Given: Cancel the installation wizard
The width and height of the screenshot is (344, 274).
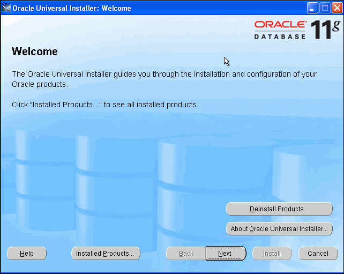Looking at the screenshot, I should tap(318, 254).
